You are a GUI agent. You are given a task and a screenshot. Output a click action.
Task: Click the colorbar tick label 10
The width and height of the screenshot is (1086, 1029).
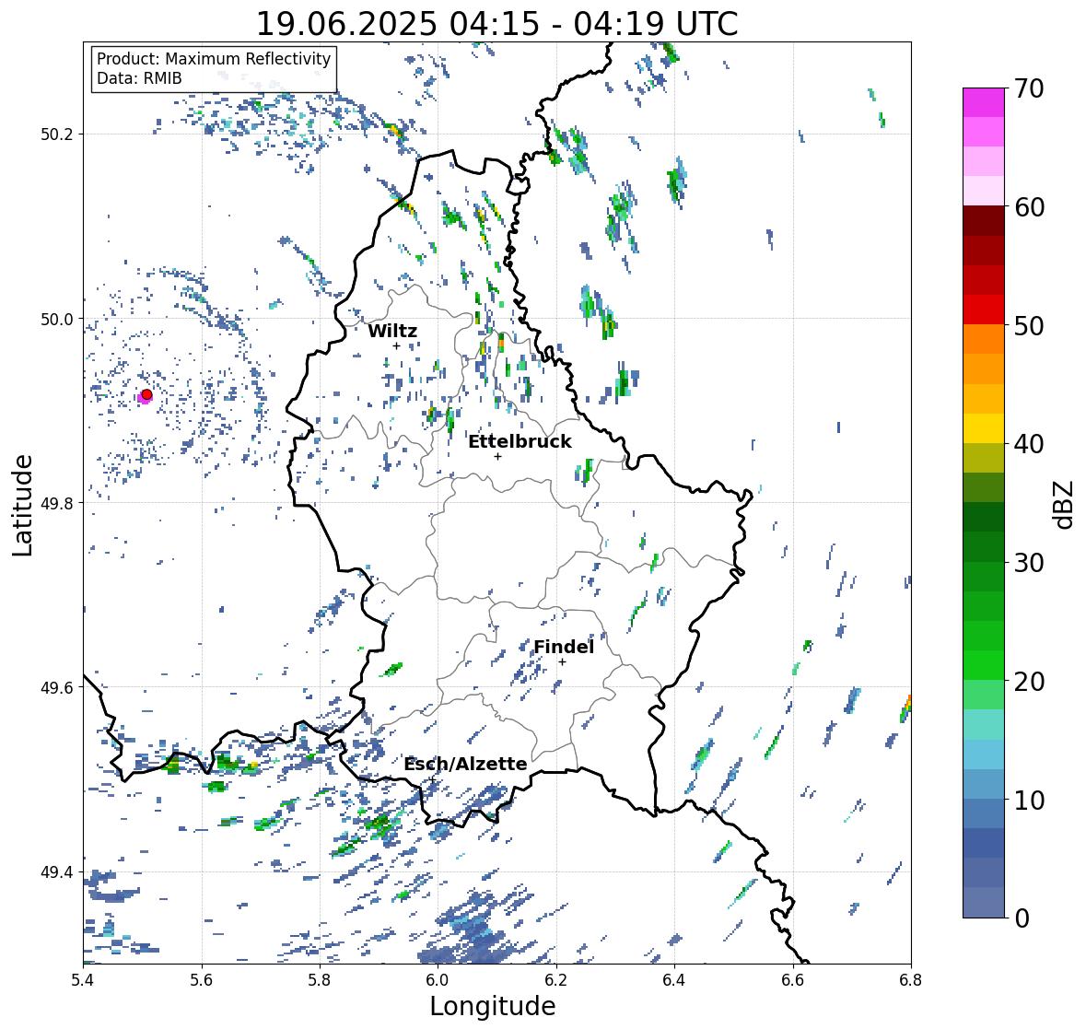coord(1029,800)
